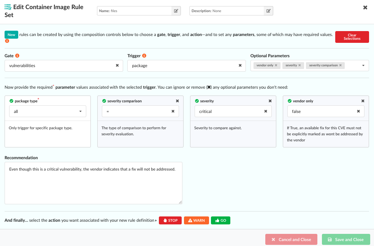The width and height of the screenshot is (374, 246).
Task: Remove severity tag from Optional Parameters
Action: (300, 66)
